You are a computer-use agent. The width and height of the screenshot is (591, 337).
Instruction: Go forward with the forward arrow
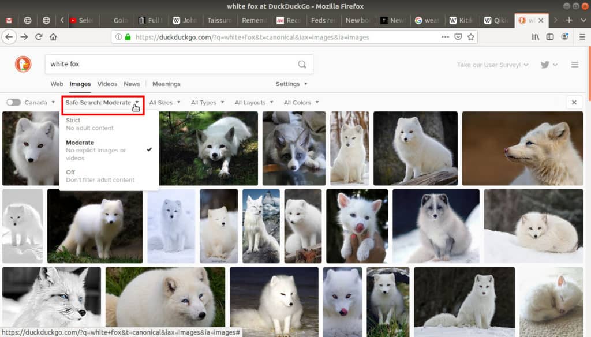pos(24,37)
